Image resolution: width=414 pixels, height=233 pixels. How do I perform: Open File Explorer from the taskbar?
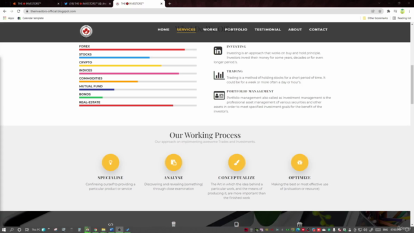[x=103, y=230]
